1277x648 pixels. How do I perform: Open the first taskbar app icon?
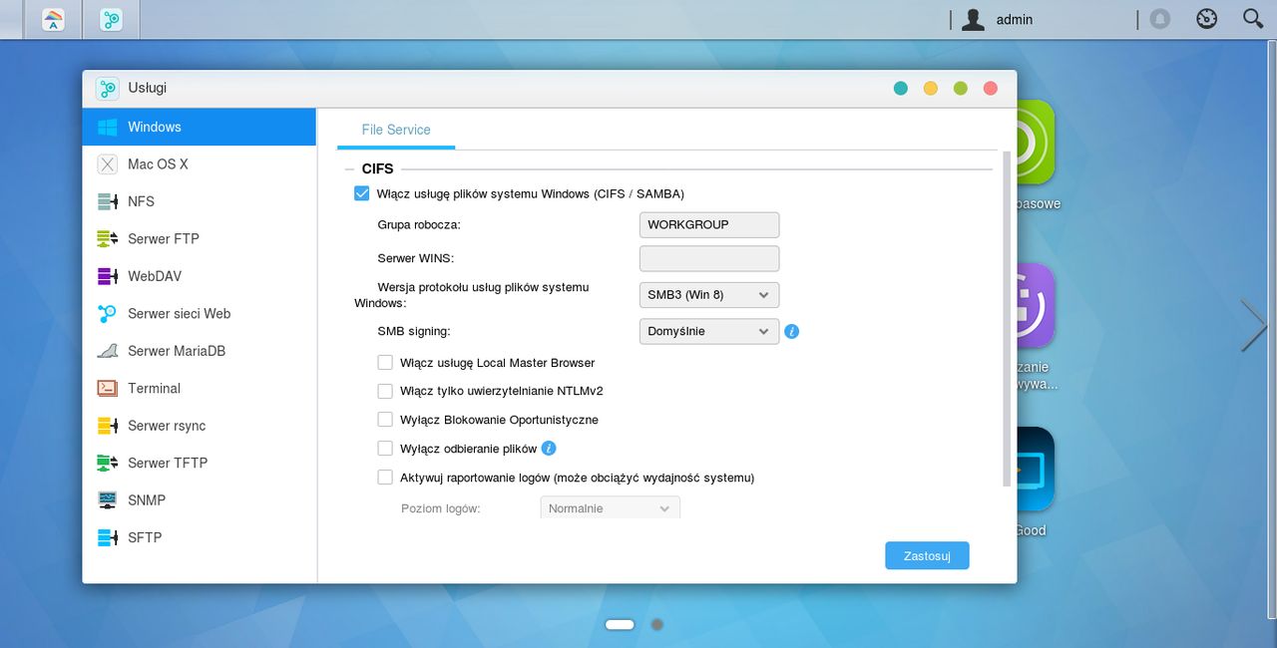53,19
